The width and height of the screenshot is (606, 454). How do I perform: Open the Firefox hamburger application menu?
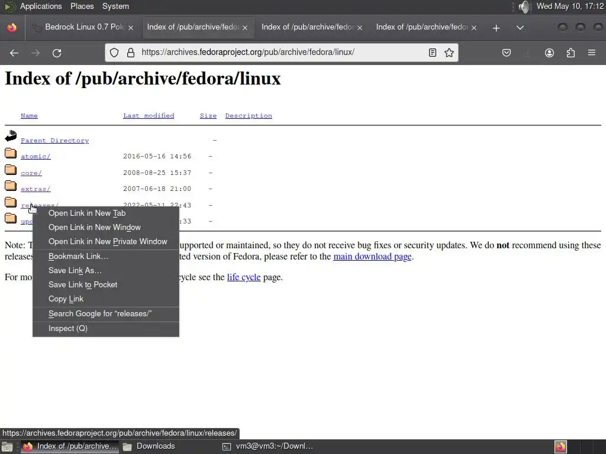coord(592,53)
